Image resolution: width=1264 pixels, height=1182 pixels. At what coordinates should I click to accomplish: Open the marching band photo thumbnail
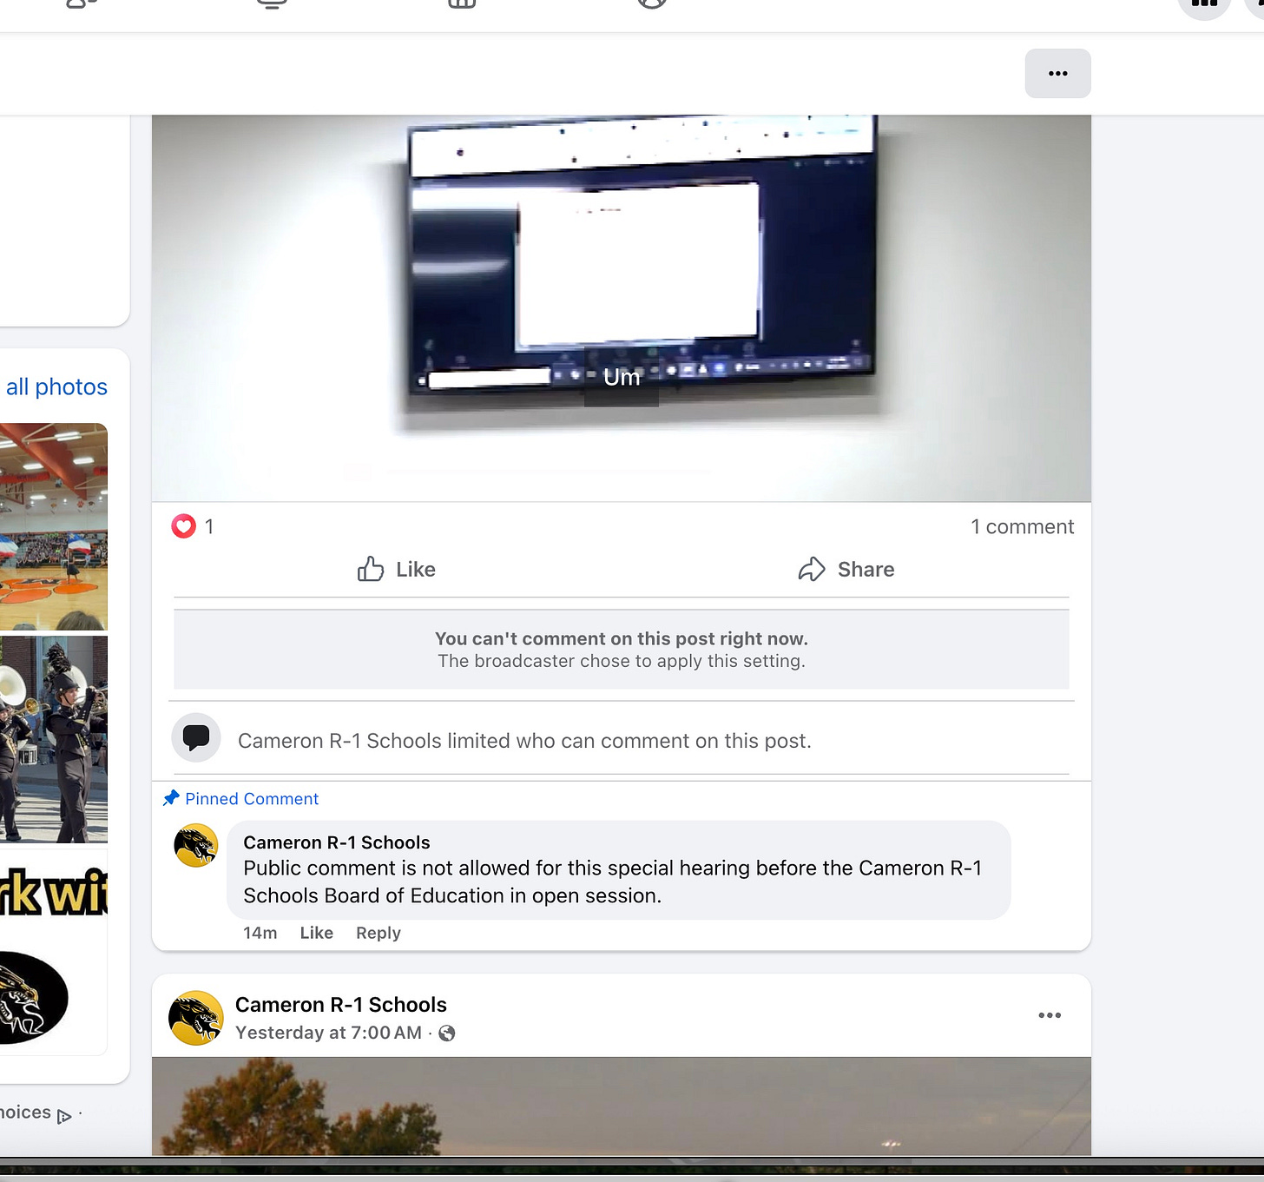[54, 739]
